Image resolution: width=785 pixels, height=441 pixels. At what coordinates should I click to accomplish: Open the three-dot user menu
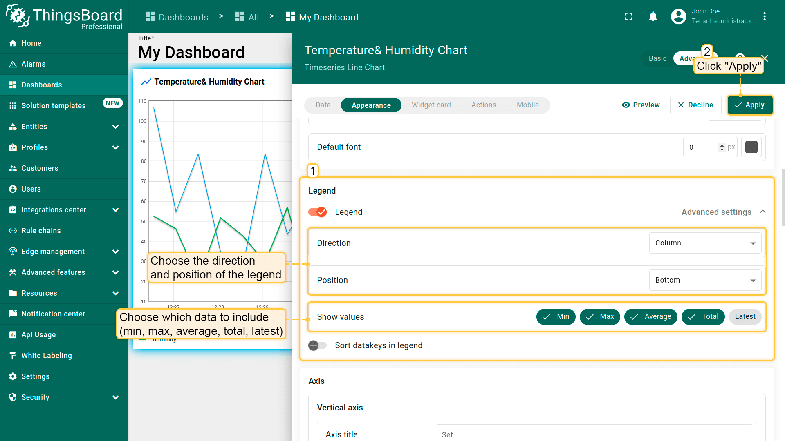click(x=764, y=17)
